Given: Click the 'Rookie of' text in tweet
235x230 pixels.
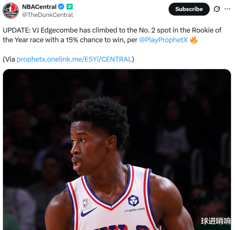Looking at the screenshot, I should tap(207, 30).
